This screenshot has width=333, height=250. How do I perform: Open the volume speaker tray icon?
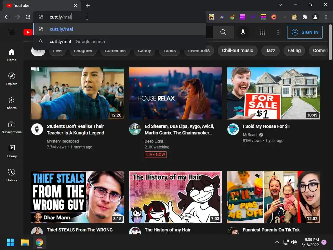(294, 242)
